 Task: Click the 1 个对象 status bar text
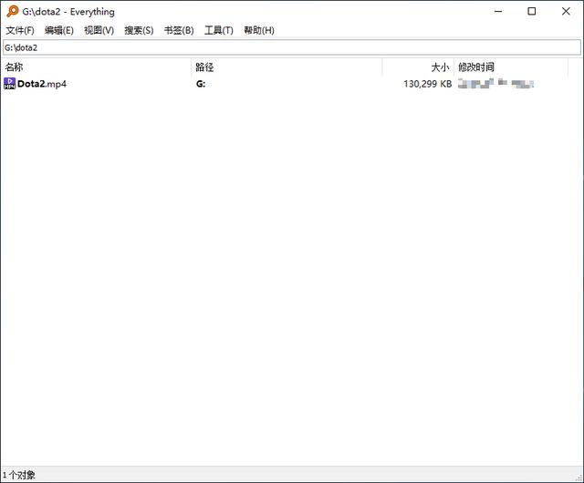18,475
